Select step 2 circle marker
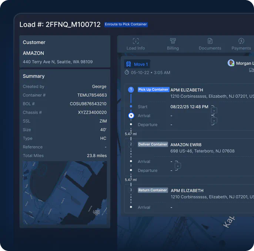Viewport: 254px width, 251px height. [x=131, y=144]
